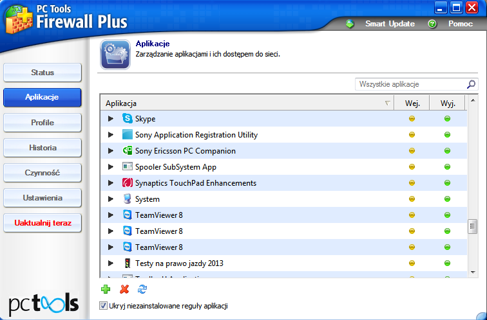Click the Testy na prawo jazdy 2013 icon
Screen dimensions: 487x320
(x=128, y=263)
